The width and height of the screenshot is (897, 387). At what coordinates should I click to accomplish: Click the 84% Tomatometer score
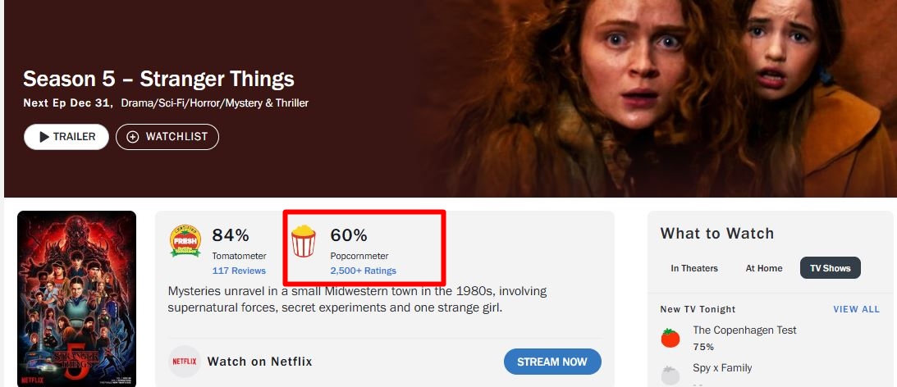tap(231, 235)
